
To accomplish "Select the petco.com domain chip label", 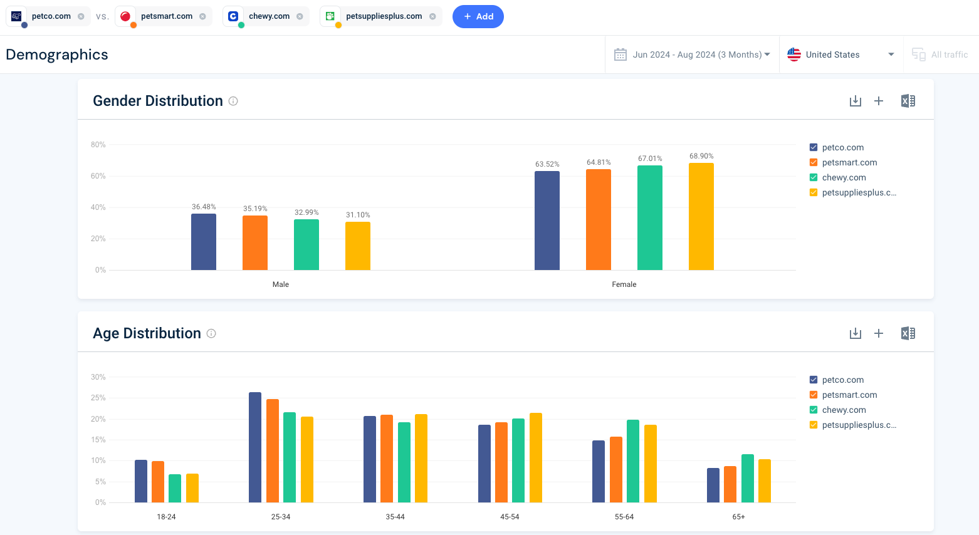I will pyautogui.click(x=51, y=16).
